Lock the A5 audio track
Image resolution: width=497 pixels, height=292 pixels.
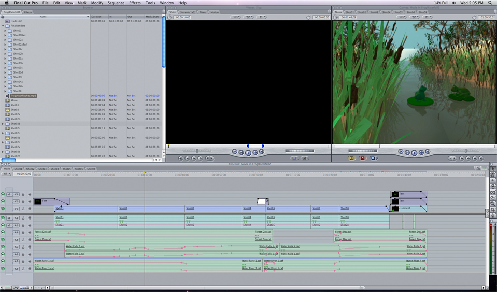point(24,247)
